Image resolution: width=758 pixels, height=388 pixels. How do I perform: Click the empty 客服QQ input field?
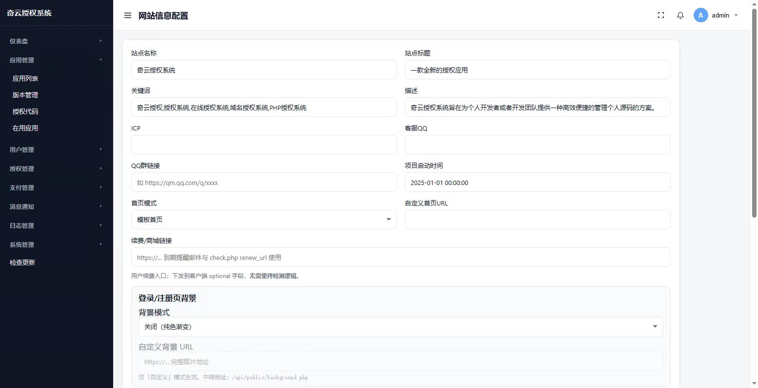(538, 145)
